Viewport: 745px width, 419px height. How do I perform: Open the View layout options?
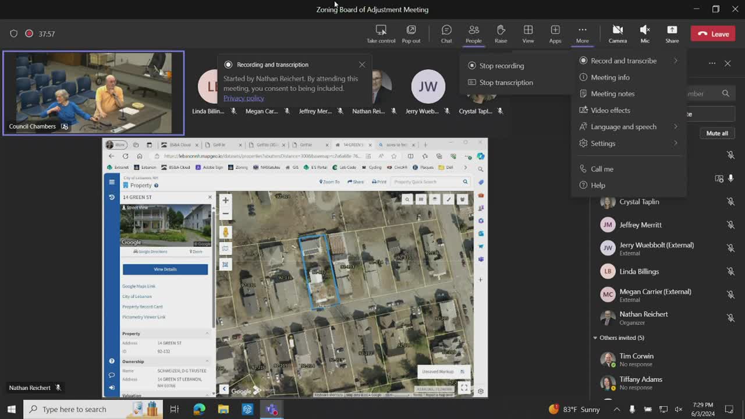[528, 33]
